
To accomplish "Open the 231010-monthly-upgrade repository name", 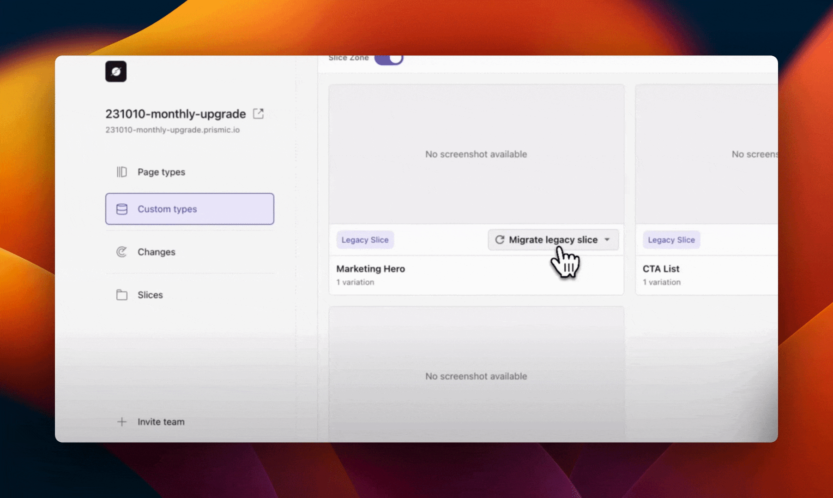I will (x=175, y=113).
